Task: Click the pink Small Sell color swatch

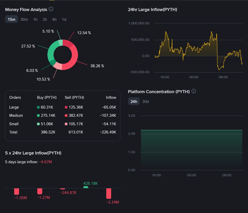Action: tap(66, 124)
